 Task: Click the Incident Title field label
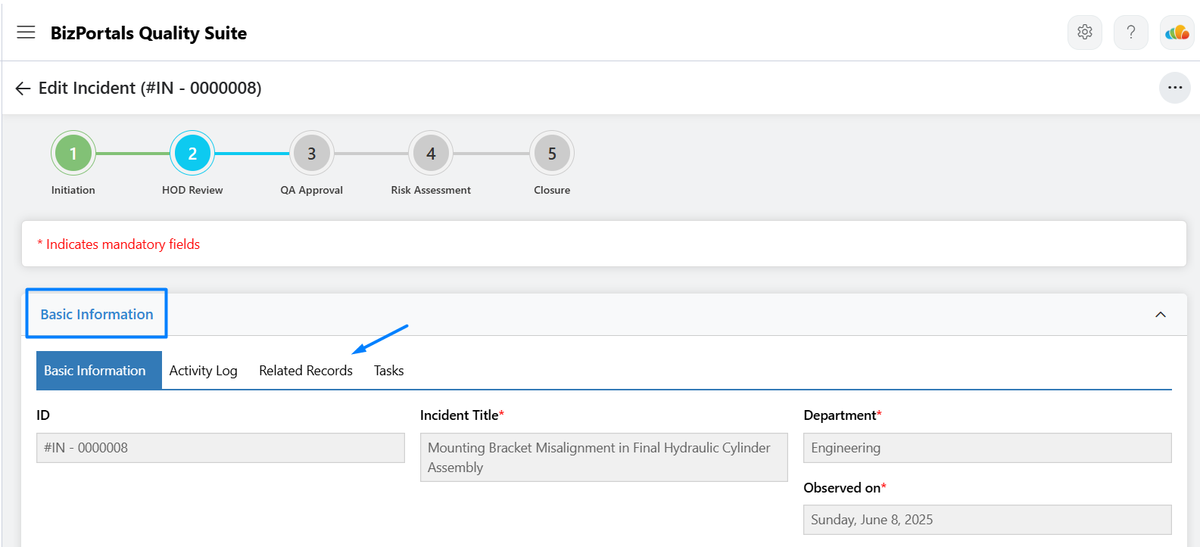(x=462, y=415)
